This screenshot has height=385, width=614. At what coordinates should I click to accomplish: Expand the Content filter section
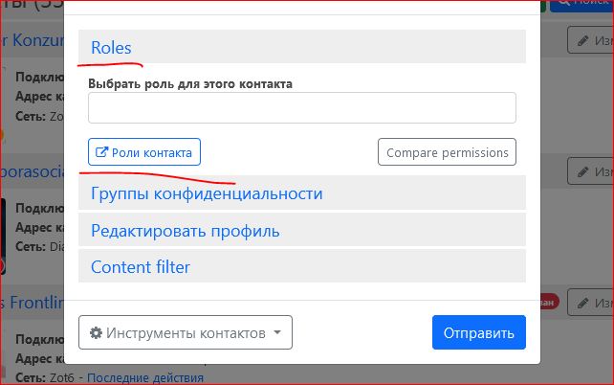(x=140, y=267)
